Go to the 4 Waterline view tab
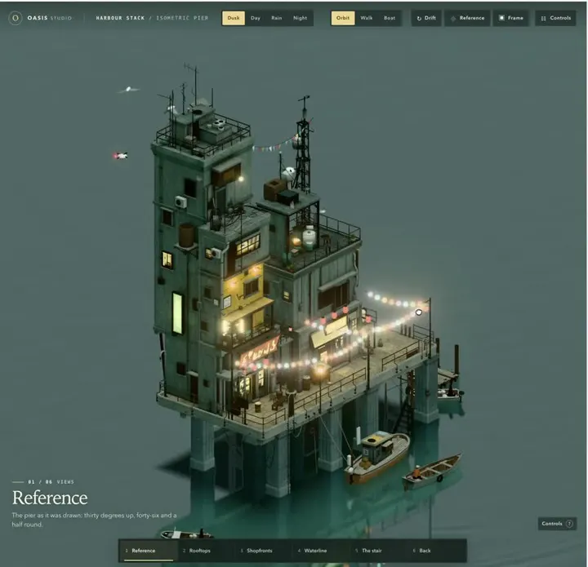This screenshot has height=567, width=588. [x=321, y=551]
